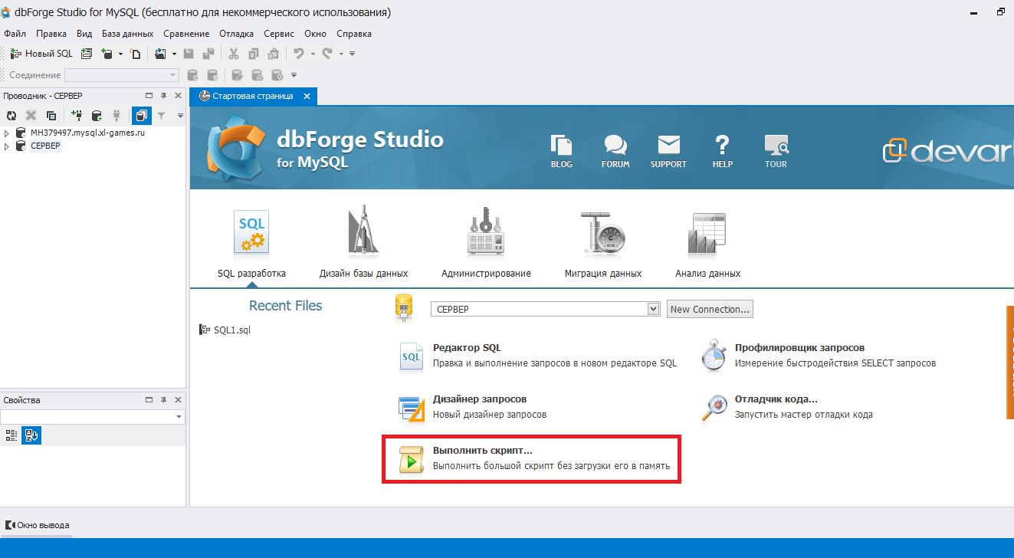This screenshot has height=558, width=1014.
Task: Click the Copy icon in toolbar
Action: tap(254, 54)
